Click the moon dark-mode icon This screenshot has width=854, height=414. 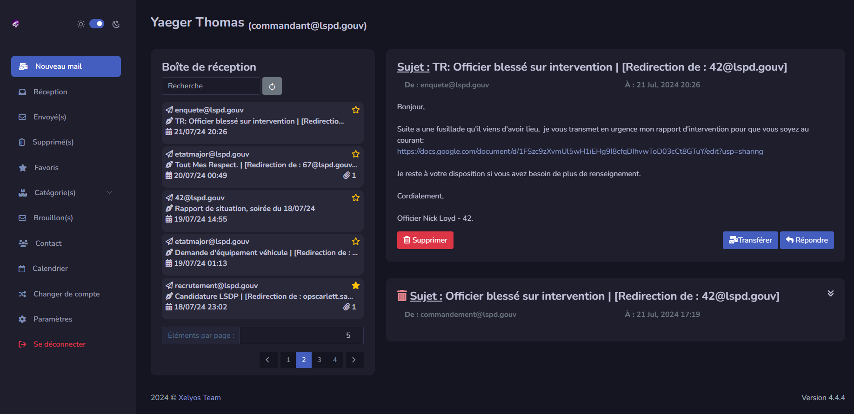[x=116, y=24]
